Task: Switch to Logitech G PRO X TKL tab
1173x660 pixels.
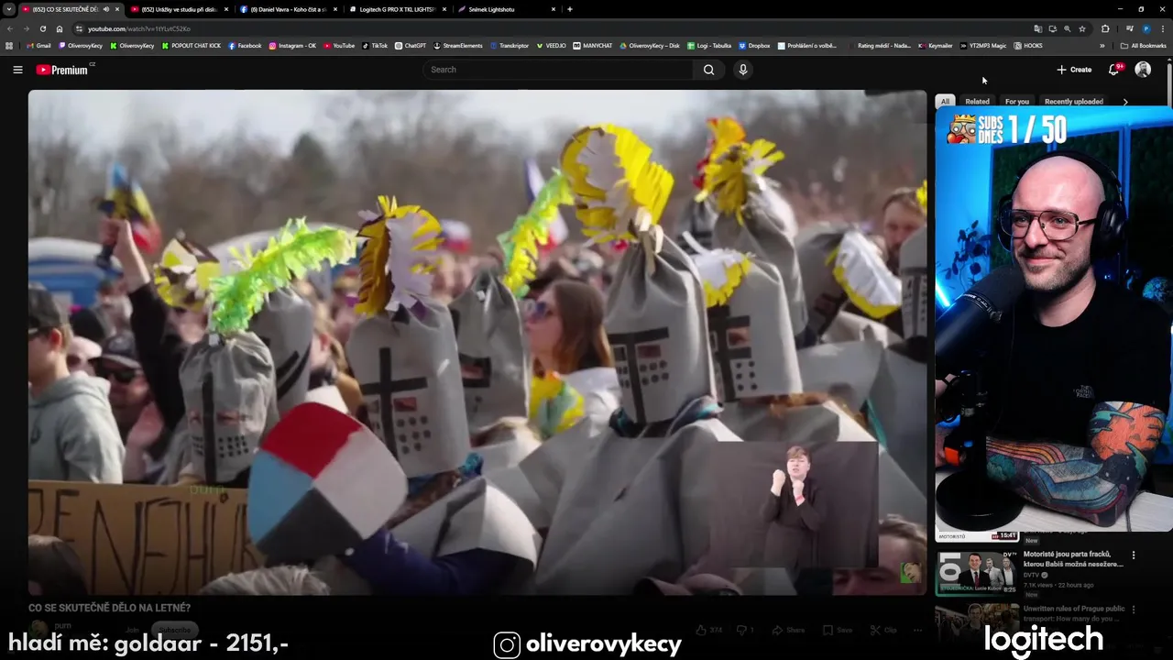Action: [399, 9]
